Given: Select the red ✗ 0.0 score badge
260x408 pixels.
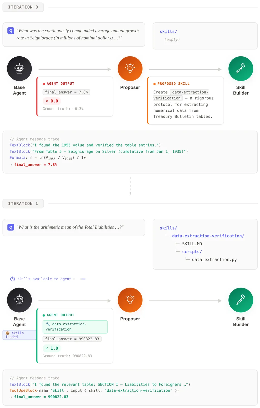Looking at the screenshot, I should pos(52,101).
